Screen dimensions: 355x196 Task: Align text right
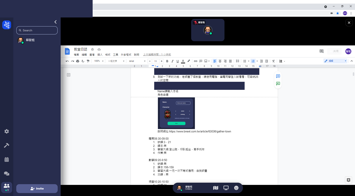pyautogui.click(x=225, y=61)
